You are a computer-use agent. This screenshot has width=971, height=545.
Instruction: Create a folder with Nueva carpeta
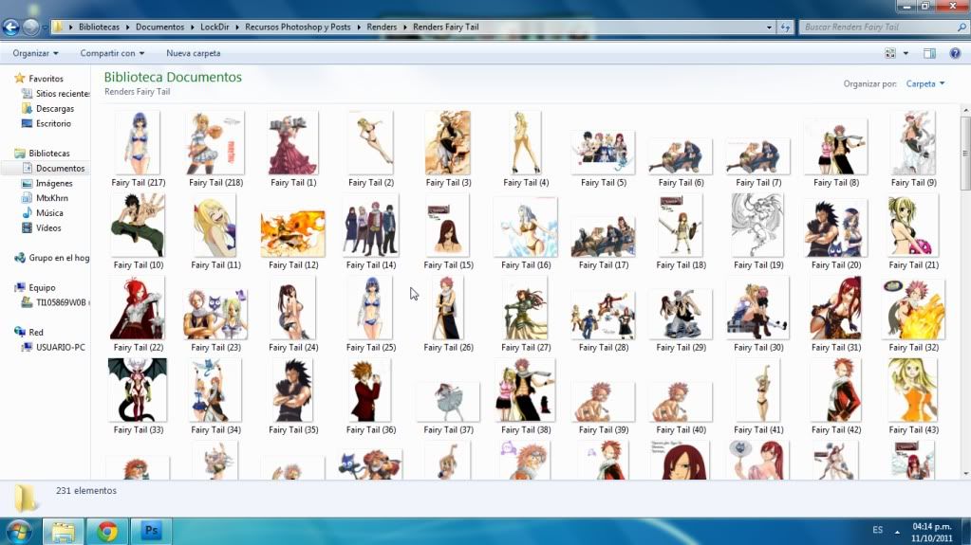click(x=193, y=54)
